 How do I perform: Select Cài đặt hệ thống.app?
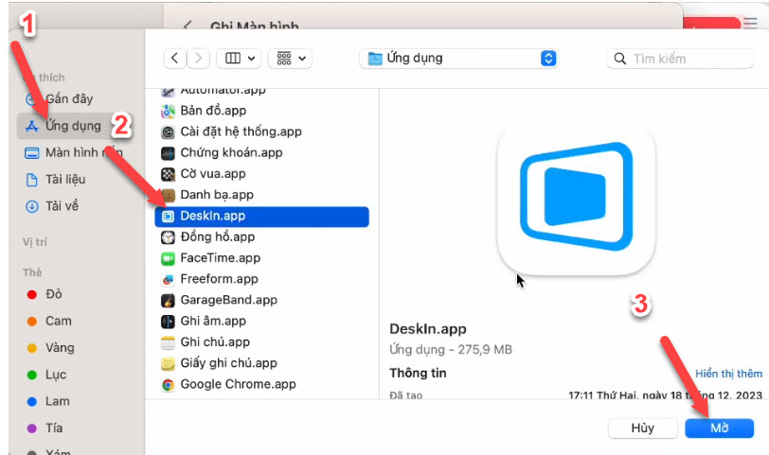click(x=262, y=131)
